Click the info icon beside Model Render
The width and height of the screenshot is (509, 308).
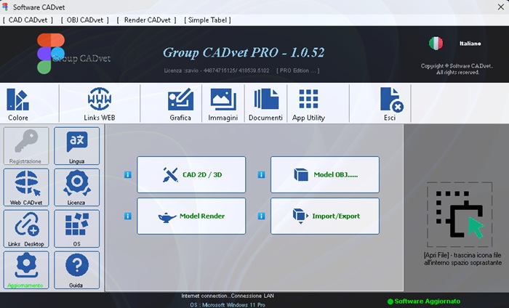(128, 216)
